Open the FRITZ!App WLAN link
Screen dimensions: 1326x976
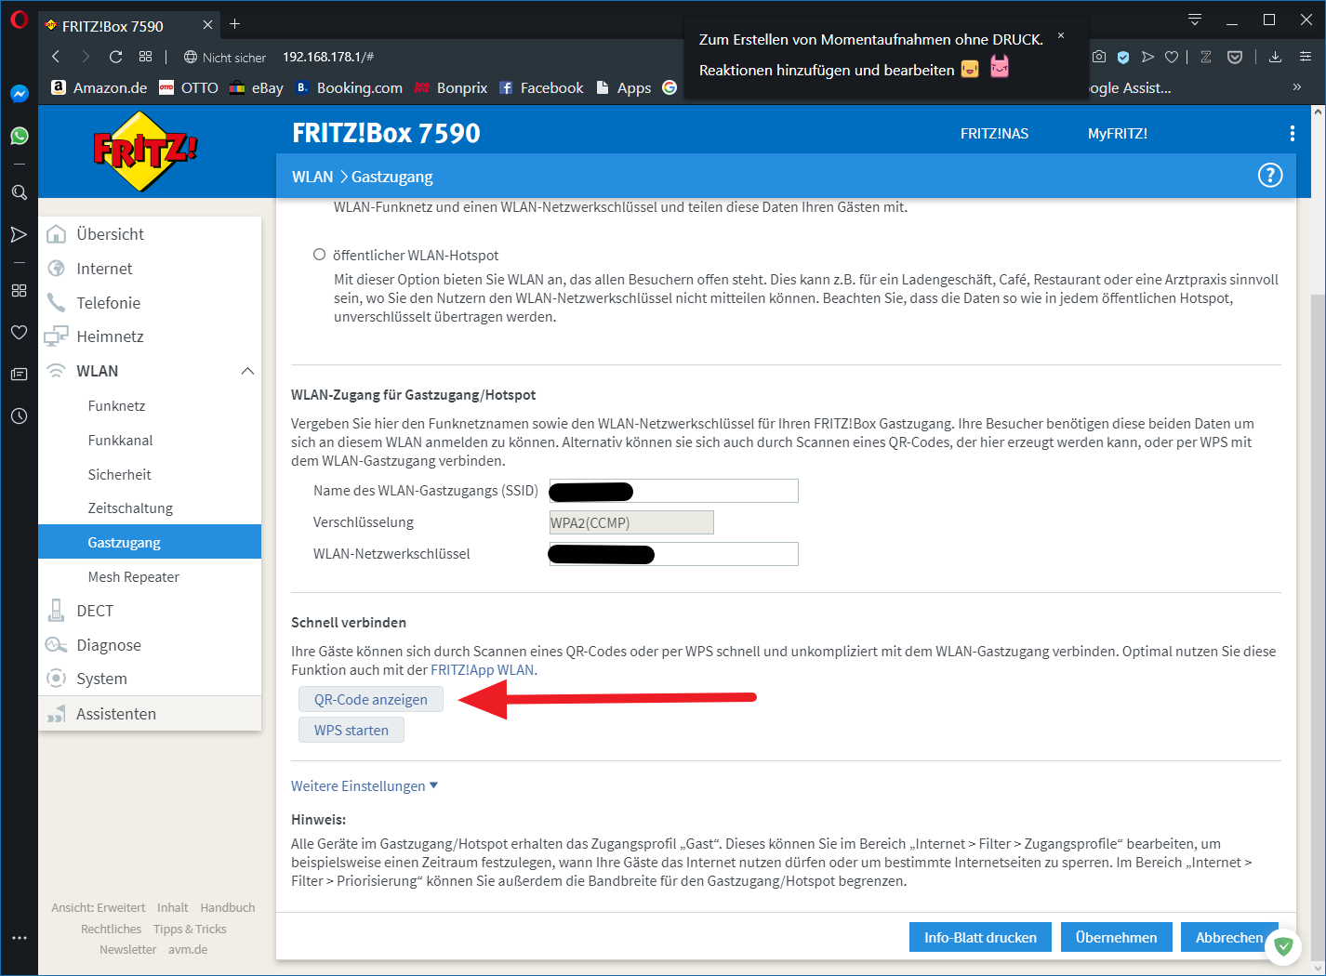click(483, 670)
